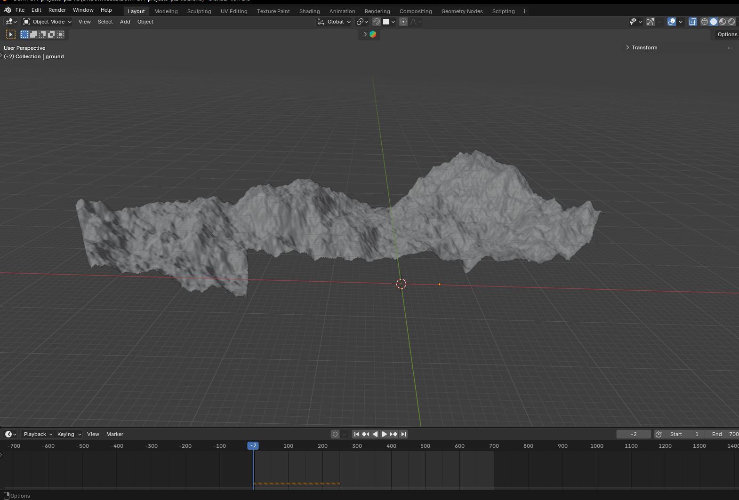Toggle snapping magnet in the header
Viewport: 739px width, 500px height.
tap(377, 22)
